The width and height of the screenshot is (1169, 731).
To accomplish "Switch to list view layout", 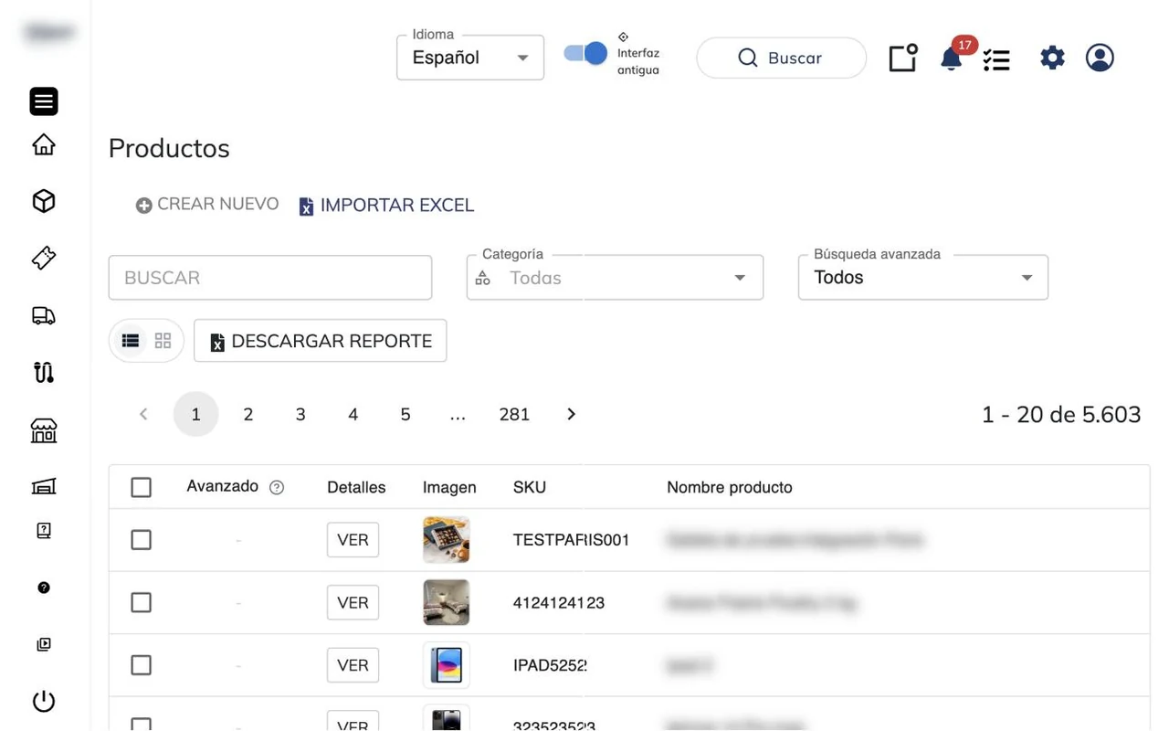I will click(x=131, y=341).
